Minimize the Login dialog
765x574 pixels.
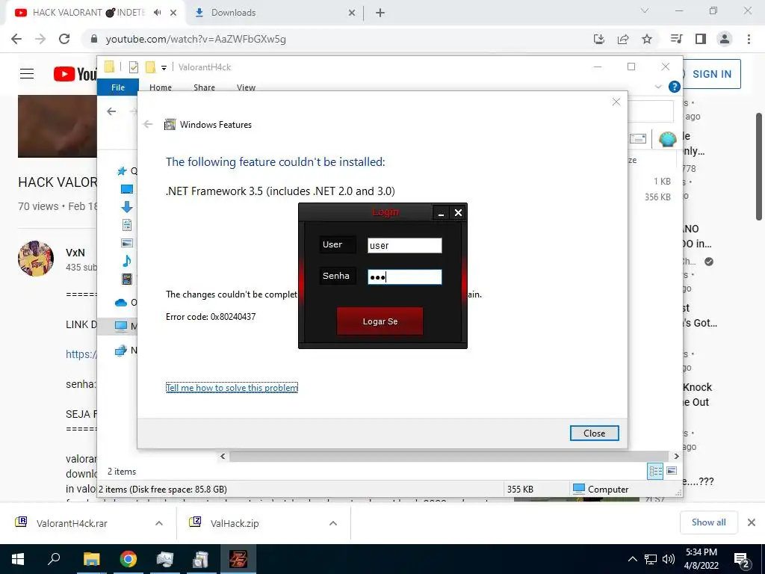pos(441,213)
